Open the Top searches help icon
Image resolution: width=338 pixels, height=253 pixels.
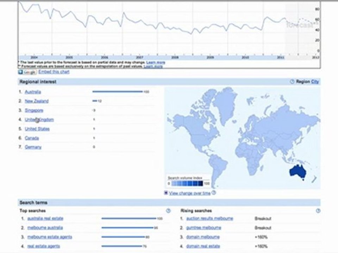(168, 211)
